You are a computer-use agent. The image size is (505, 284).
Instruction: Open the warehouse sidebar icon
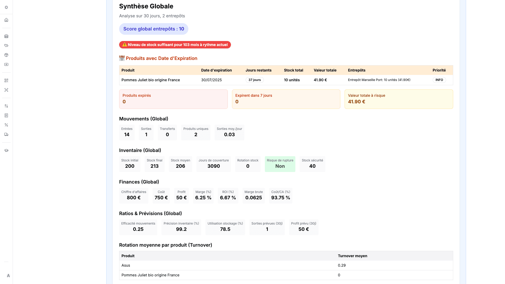click(x=6, y=36)
